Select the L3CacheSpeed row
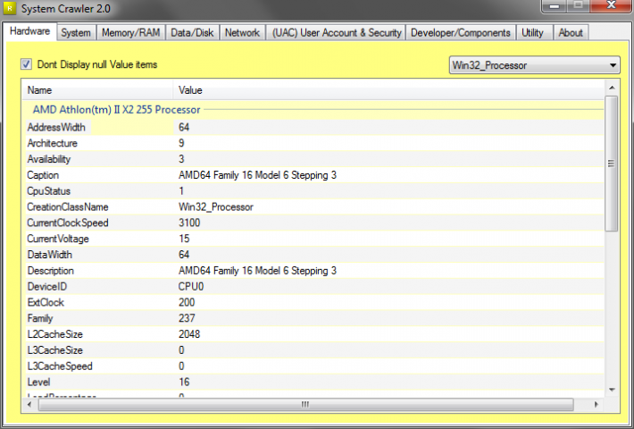This screenshot has height=429, width=634. pos(314,366)
